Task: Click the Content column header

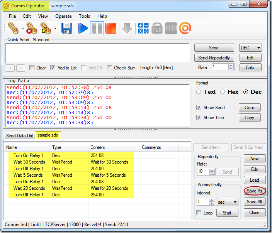Action: point(114,147)
